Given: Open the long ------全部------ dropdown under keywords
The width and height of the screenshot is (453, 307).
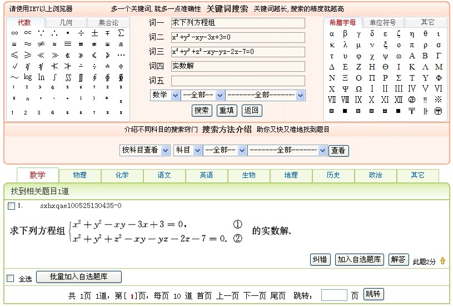Looking at the screenshot, I should pyautogui.click(x=265, y=95).
